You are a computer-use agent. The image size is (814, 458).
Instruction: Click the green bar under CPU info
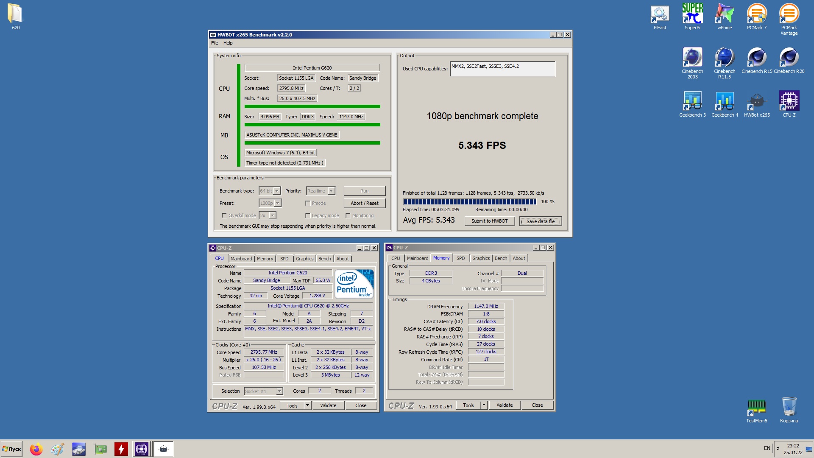(312, 106)
